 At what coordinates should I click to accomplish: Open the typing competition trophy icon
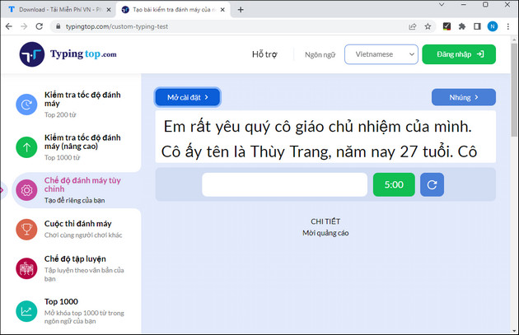[x=26, y=229]
